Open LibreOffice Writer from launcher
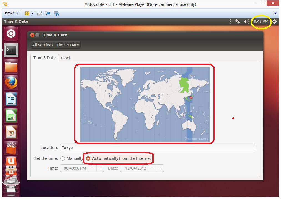 11,99
